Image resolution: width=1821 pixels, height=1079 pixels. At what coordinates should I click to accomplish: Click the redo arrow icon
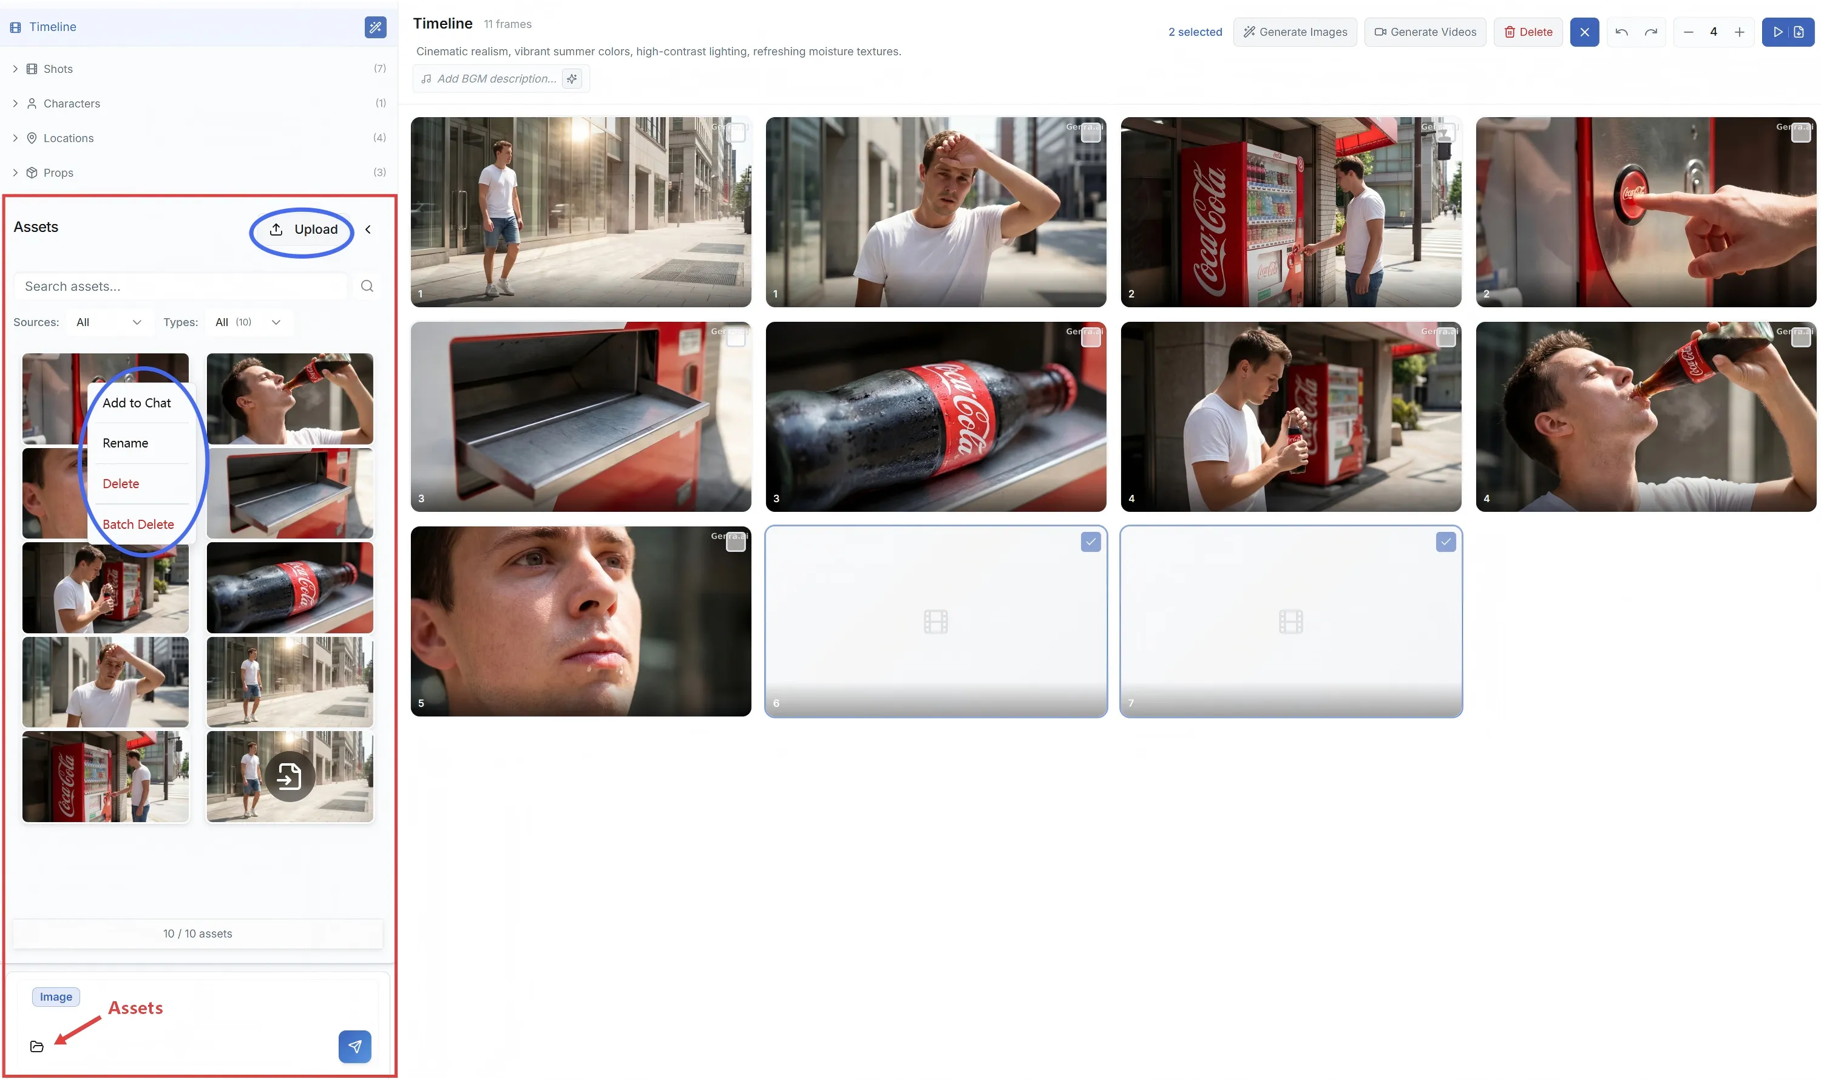[x=1651, y=32]
